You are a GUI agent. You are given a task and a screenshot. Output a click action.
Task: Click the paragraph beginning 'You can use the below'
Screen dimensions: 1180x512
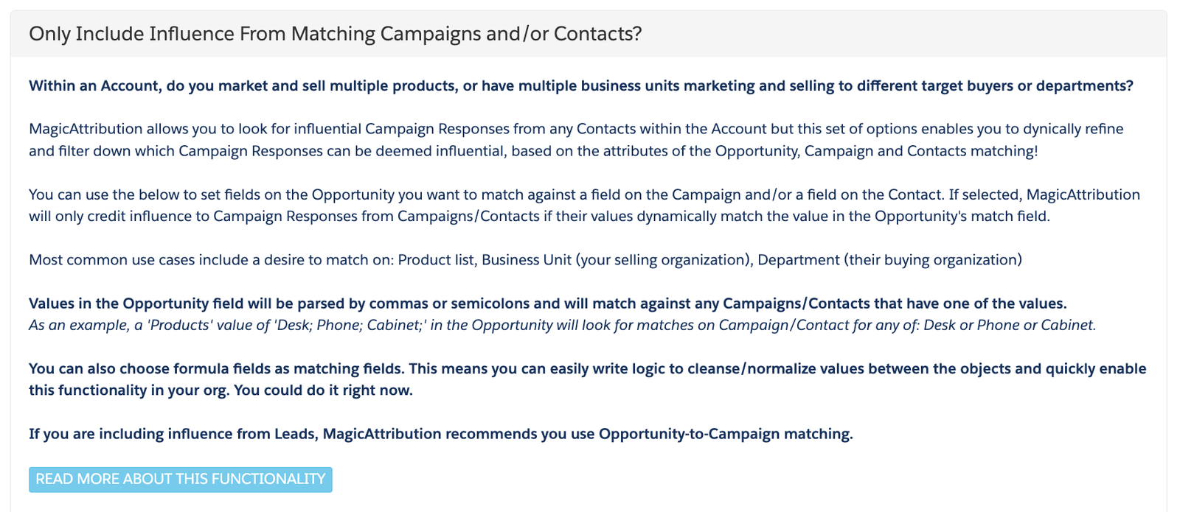click(x=584, y=206)
